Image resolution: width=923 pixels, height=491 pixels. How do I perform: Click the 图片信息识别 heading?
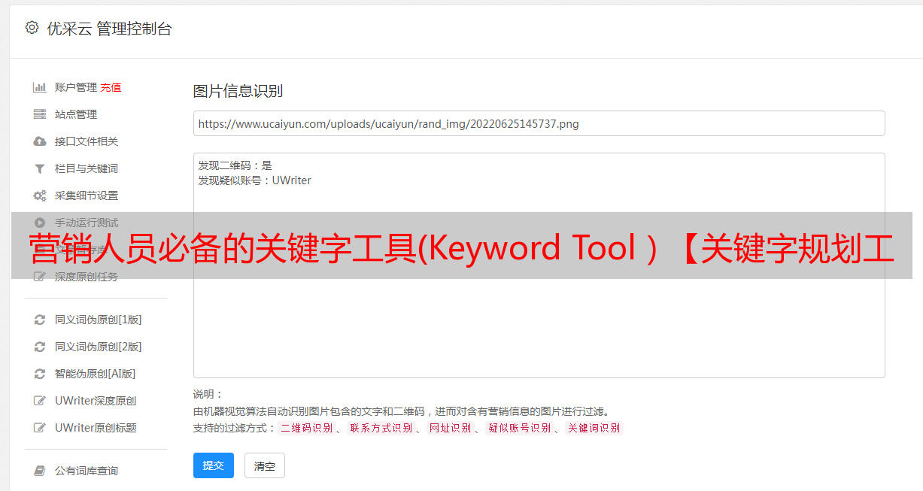click(238, 91)
